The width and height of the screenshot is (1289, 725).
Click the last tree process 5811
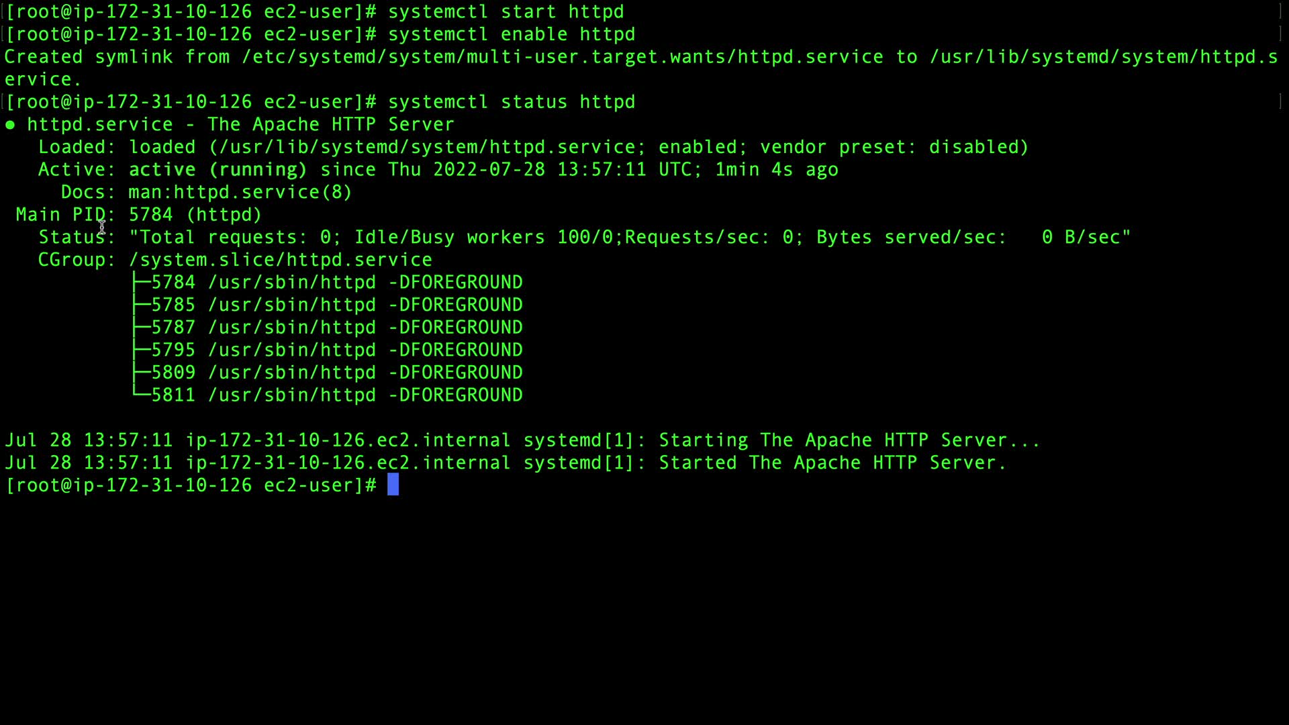coord(173,395)
